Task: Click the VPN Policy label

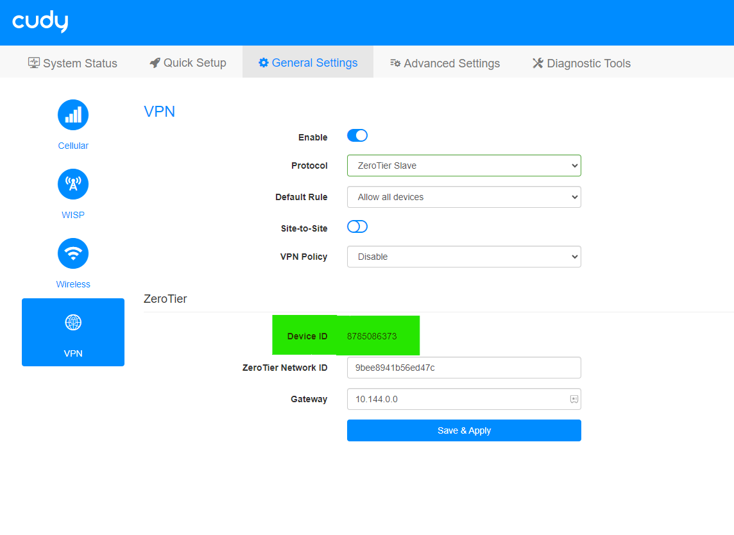Action: [303, 257]
